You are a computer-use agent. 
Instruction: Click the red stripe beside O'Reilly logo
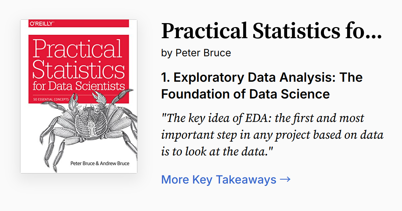93,23
